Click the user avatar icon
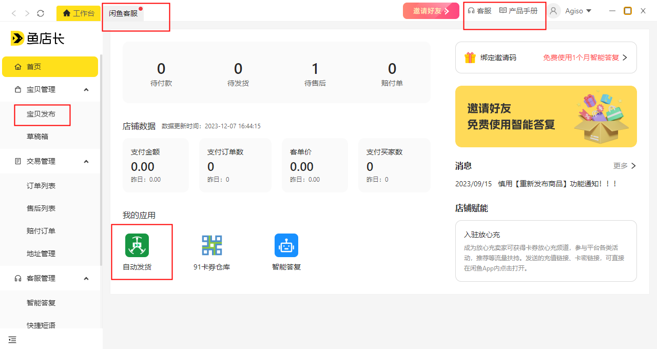Image resolution: width=657 pixels, height=349 pixels. click(553, 11)
